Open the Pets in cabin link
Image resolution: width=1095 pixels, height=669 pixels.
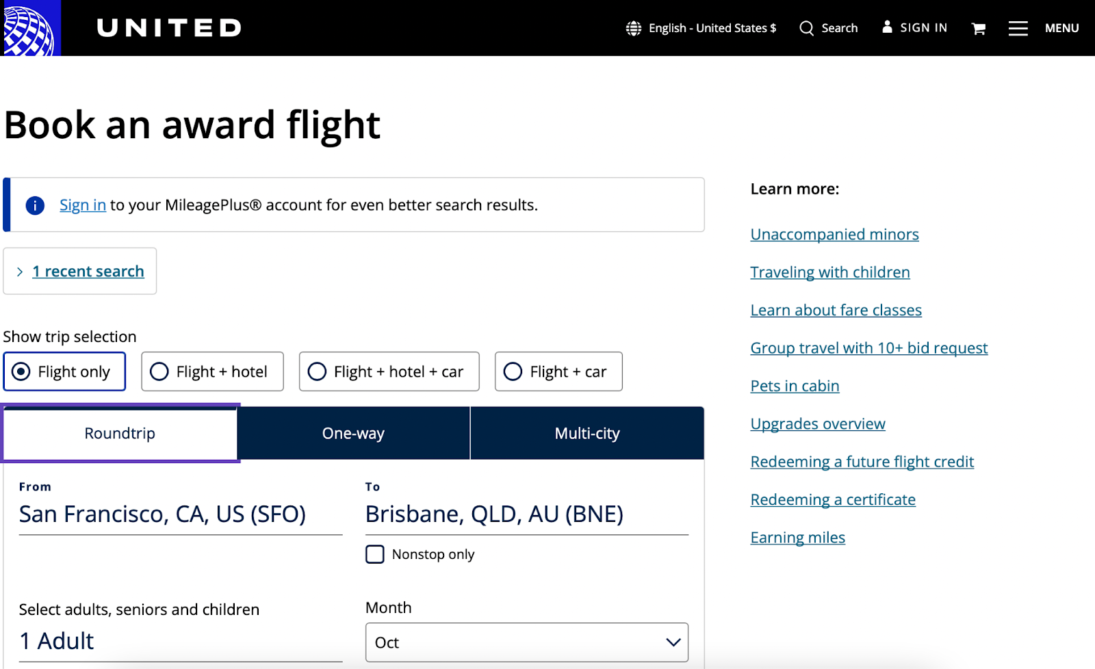(795, 386)
